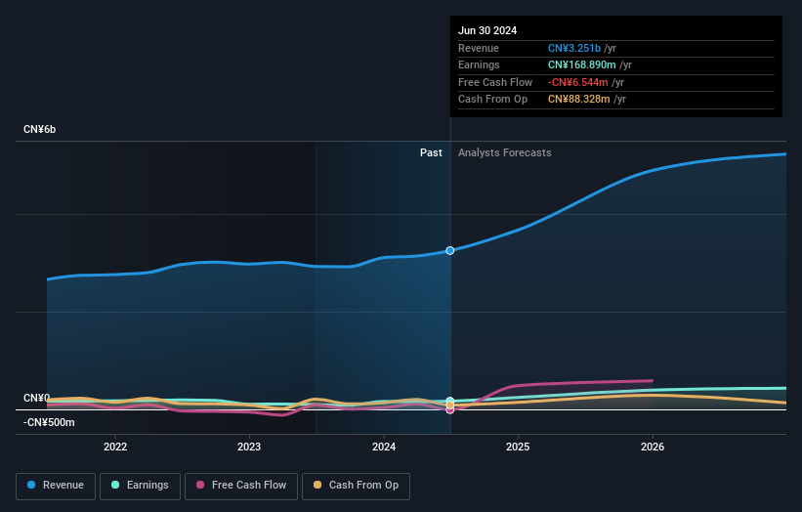Click the CN¥3.251b revenue value
This screenshot has height=512, width=802.
click(x=574, y=48)
